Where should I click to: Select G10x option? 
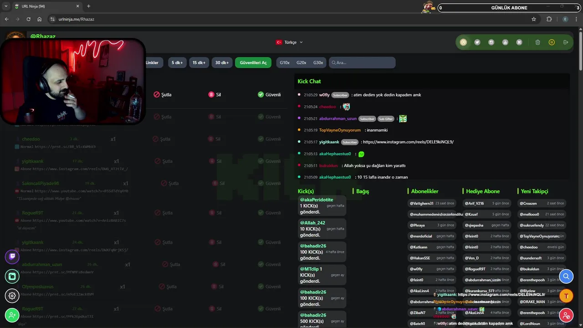285,62
